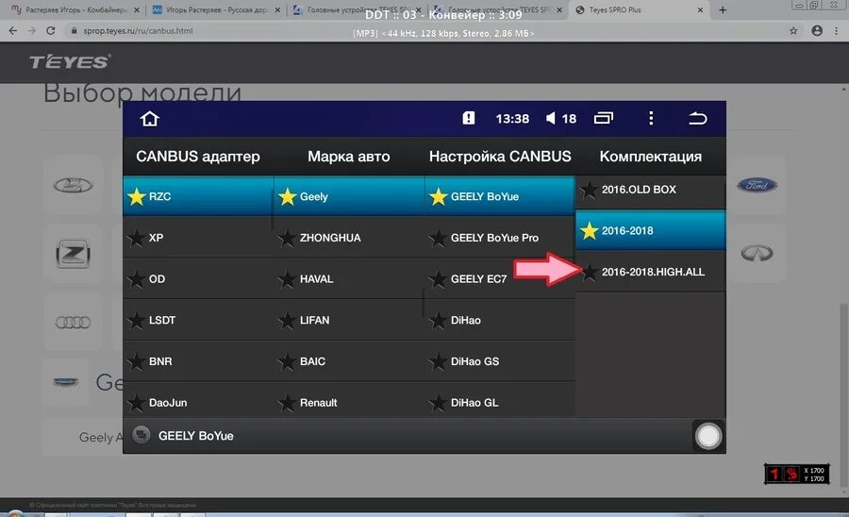Select the 2016-2018 trim option

650,230
